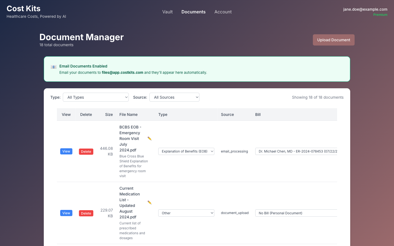
Task: Open the Type filter showing All Types
Action: pos(95,97)
